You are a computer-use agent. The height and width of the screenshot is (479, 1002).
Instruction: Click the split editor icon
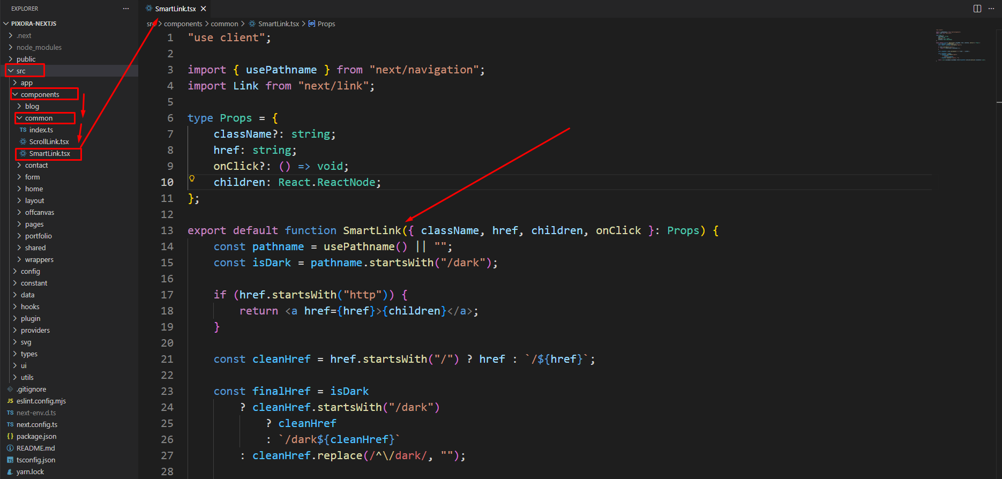[x=977, y=9]
